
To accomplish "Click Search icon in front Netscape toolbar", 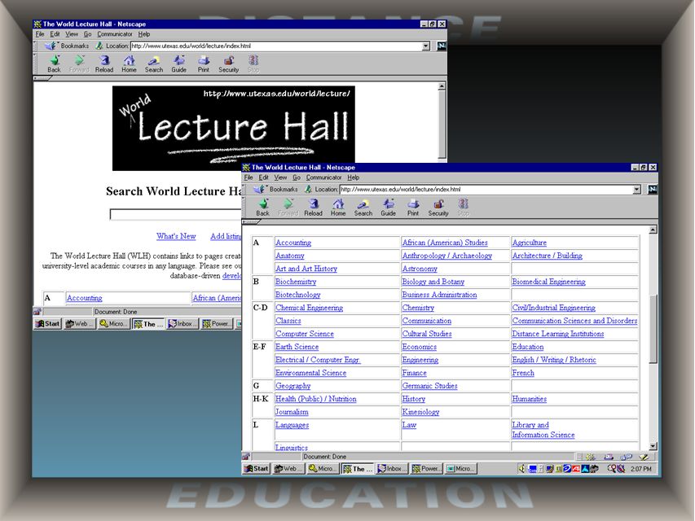I will 363,207.
